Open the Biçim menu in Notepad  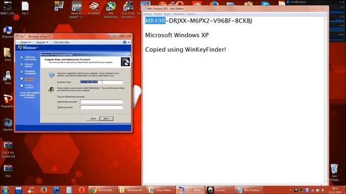click(168, 14)
